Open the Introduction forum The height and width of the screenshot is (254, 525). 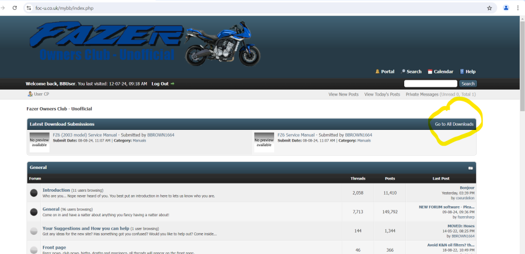point(56,190)
